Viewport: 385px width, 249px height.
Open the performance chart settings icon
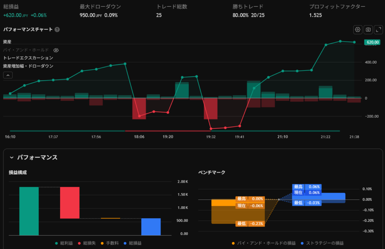click(x=358, y=30)
